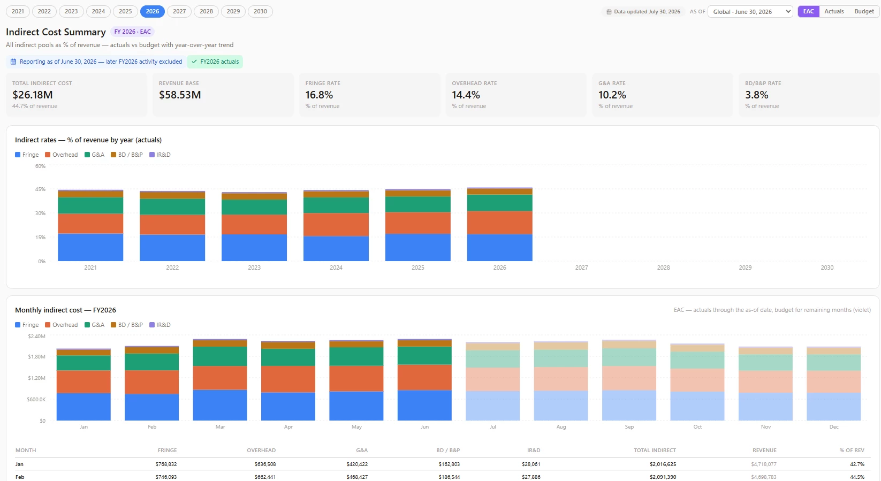Image resolution: width=881 pixels, height=481 pixels.
Task: Toggle Overhead legend swatch in yearly chart
Action: [x=48, y=155]
